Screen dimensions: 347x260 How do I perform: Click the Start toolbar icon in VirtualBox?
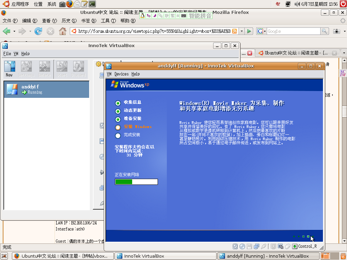(62, 69)
